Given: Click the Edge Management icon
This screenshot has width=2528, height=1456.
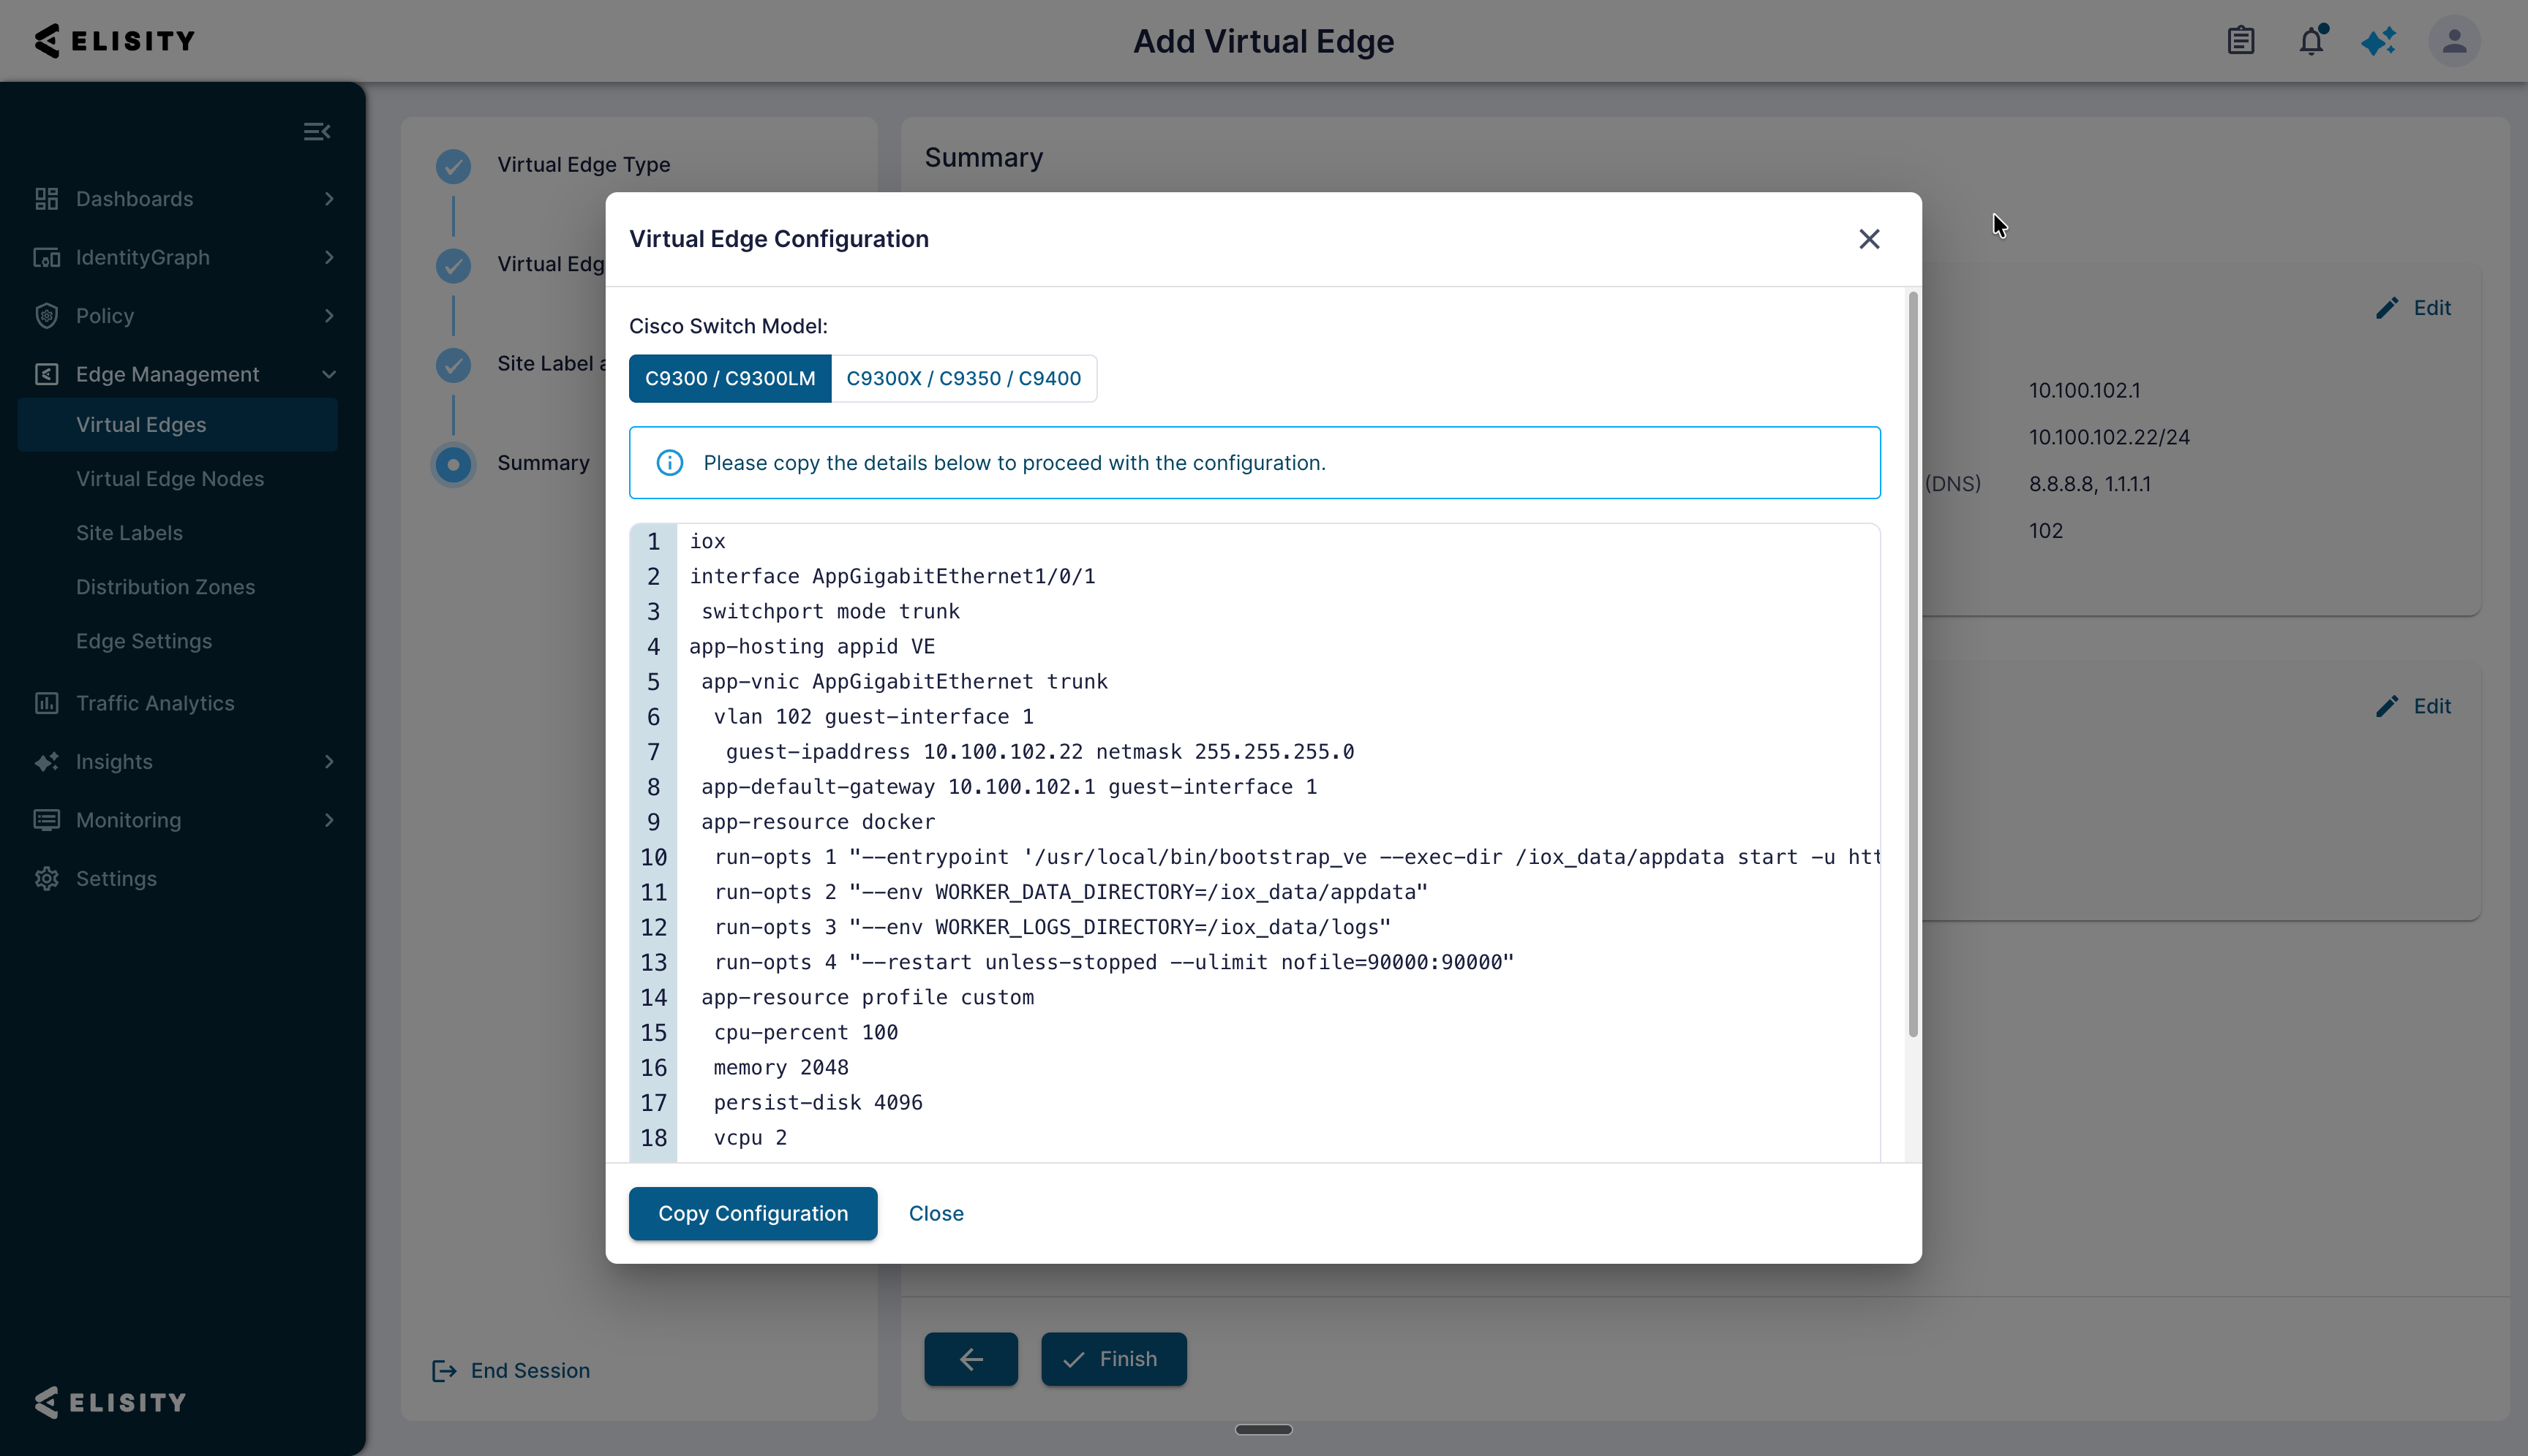Looking at the screenshot, I should tap(46, 374).
